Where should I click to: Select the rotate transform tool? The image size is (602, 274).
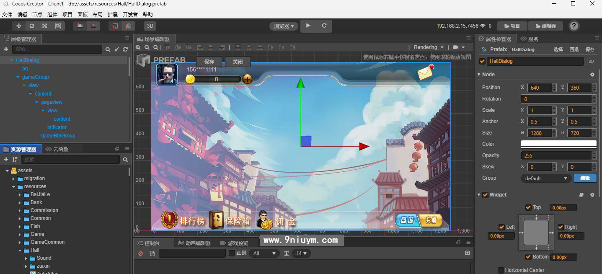coord(31,26)
